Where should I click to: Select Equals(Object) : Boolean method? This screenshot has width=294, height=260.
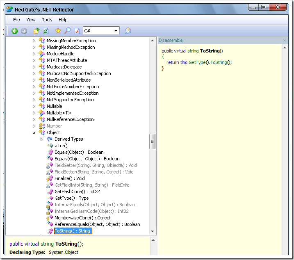(79, 152)
